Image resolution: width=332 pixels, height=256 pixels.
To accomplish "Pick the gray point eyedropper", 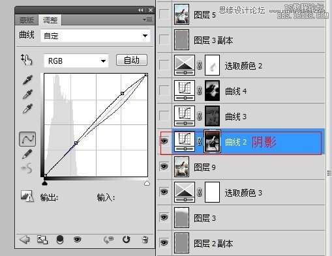I will tap(27, 94).
